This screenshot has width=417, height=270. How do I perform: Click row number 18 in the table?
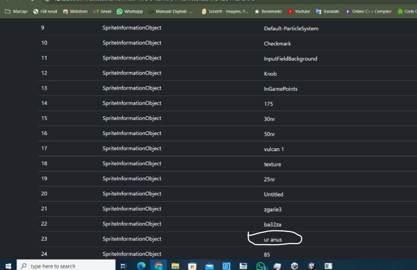[44, 163]
